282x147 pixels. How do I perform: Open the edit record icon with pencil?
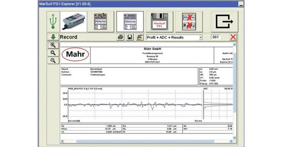click(x=101, y=22)
